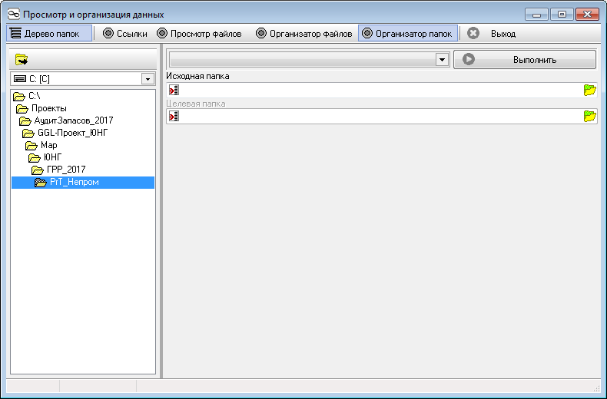Browse for target folder using the green folder icon

[x=589, y=116]
